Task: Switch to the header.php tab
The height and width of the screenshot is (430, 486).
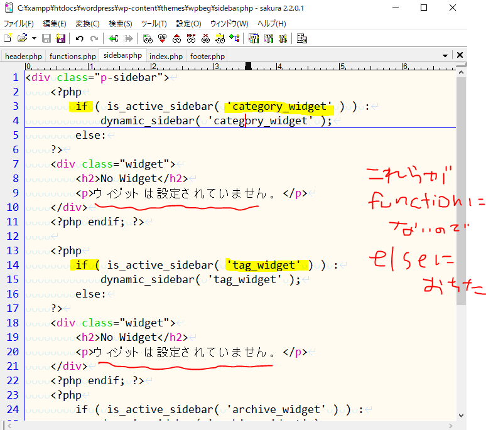Action: coord(24,56)
